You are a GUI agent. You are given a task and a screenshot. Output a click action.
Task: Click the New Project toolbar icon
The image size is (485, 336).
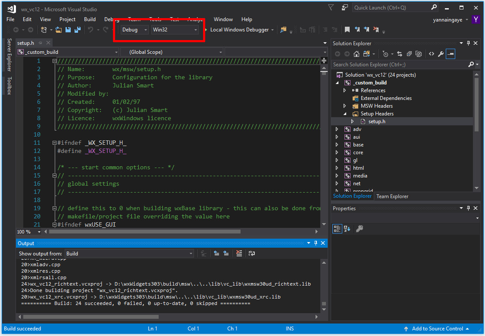pyautogui.click(x=44, y=30)
